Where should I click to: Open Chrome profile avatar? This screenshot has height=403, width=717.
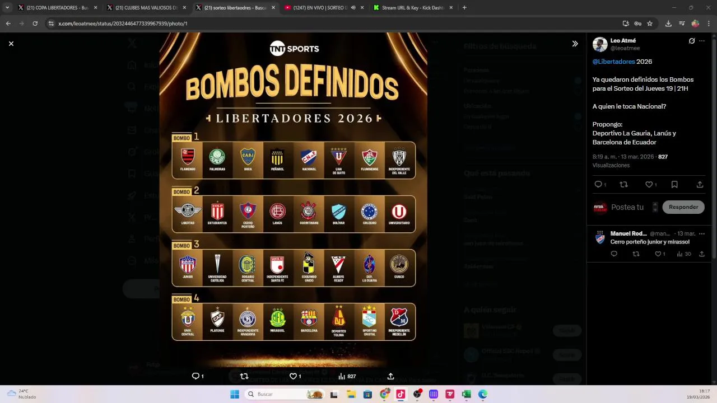tap(695, 24)
